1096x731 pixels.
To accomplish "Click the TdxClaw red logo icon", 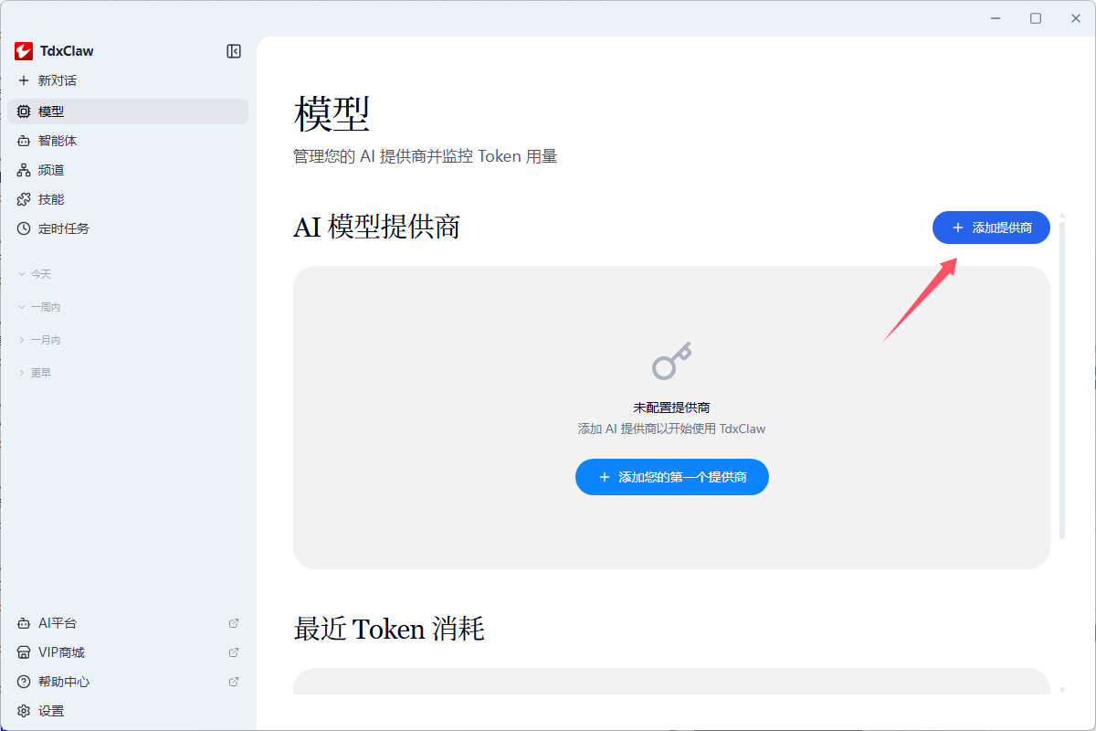I will 24,51.
